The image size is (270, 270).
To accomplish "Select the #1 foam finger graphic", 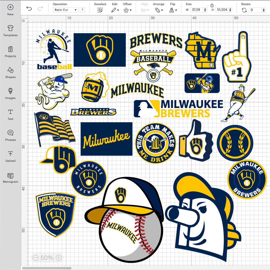I will (x=237, y=57).
